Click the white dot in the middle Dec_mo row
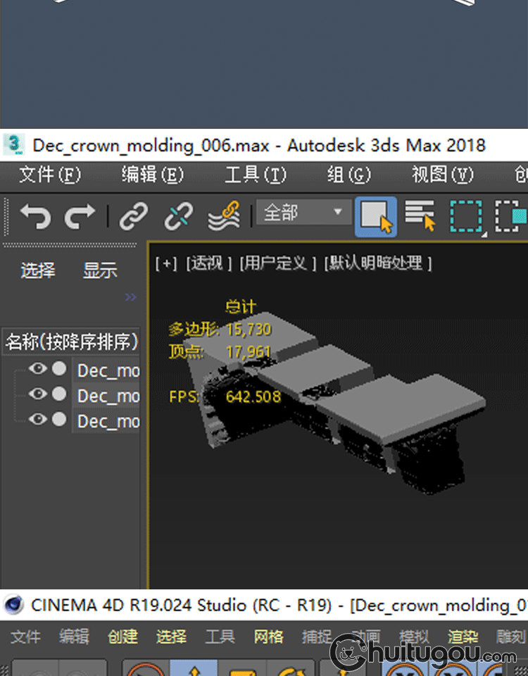 coord(59,394)
